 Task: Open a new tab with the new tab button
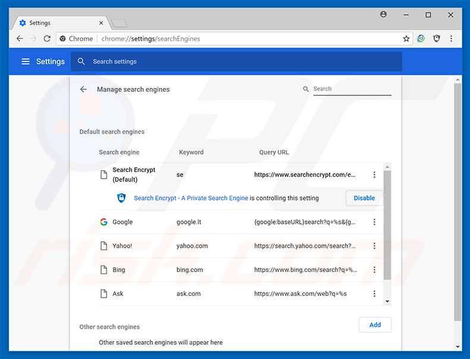pyautogui.click(x=120, y=23)
